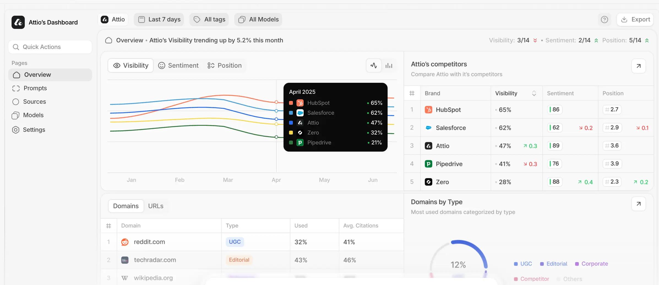Click the Salesforce logo in competitors table
The image size is (659, 285).
pyautogui.click(x=428, y=128)
